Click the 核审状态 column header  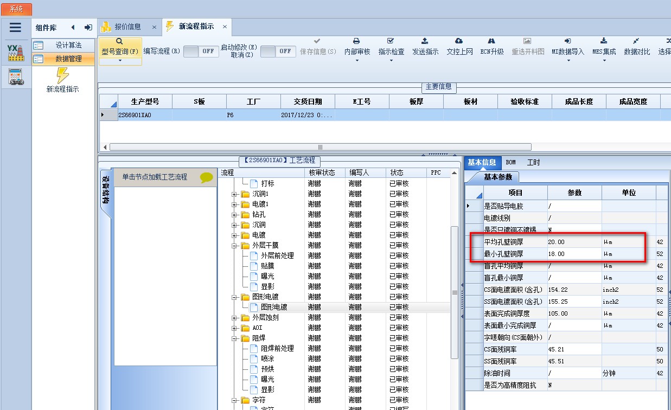pos(326,172)
